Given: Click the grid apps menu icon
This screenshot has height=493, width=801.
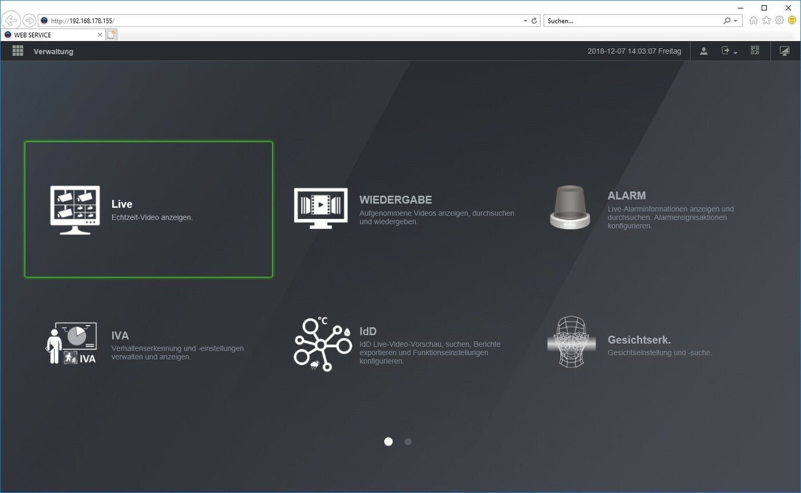Looking at the screenshot, I should coord(18,51).
